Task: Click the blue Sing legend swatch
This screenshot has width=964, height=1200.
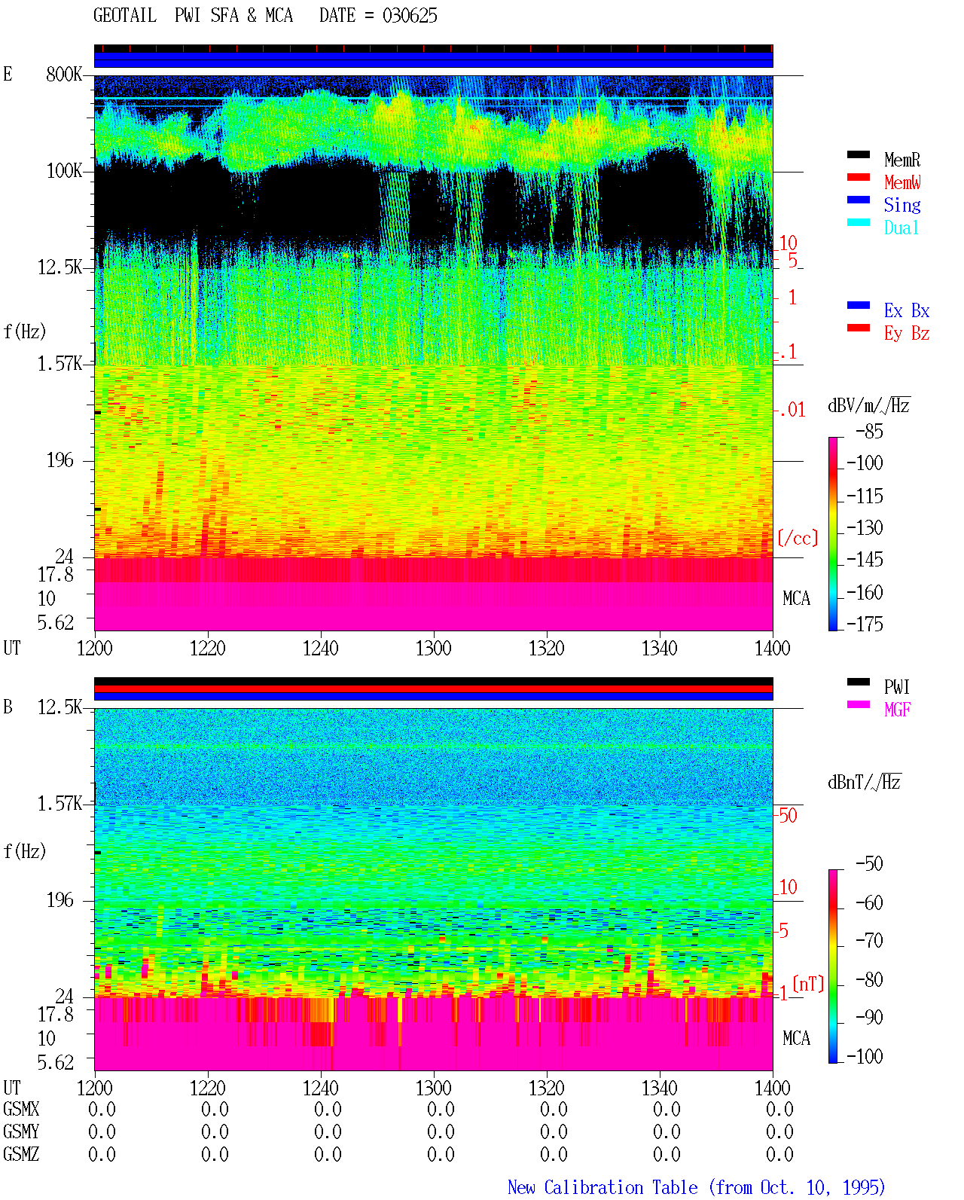Action: (x=859, y=200)
